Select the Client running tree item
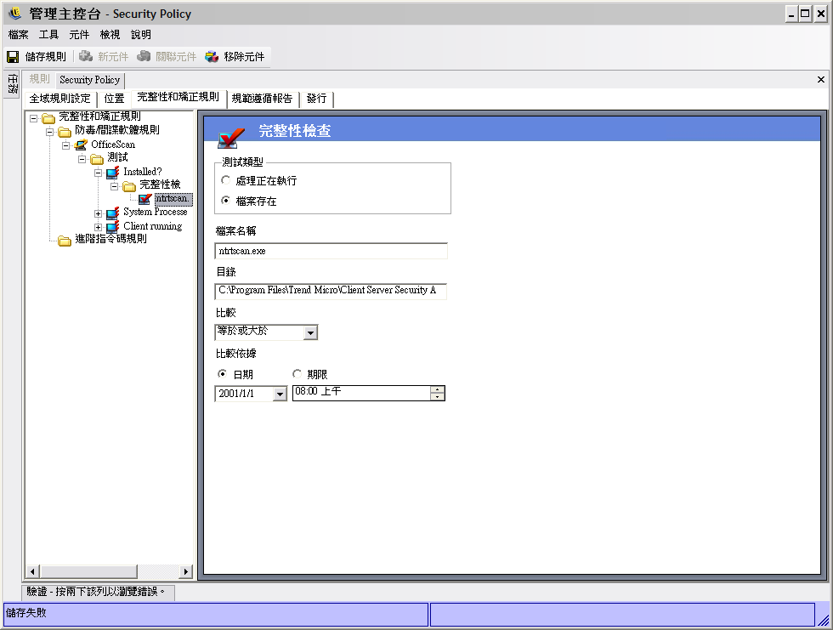Image resolution: width=833 pixels, height=630 pixels. click(152, 226)
